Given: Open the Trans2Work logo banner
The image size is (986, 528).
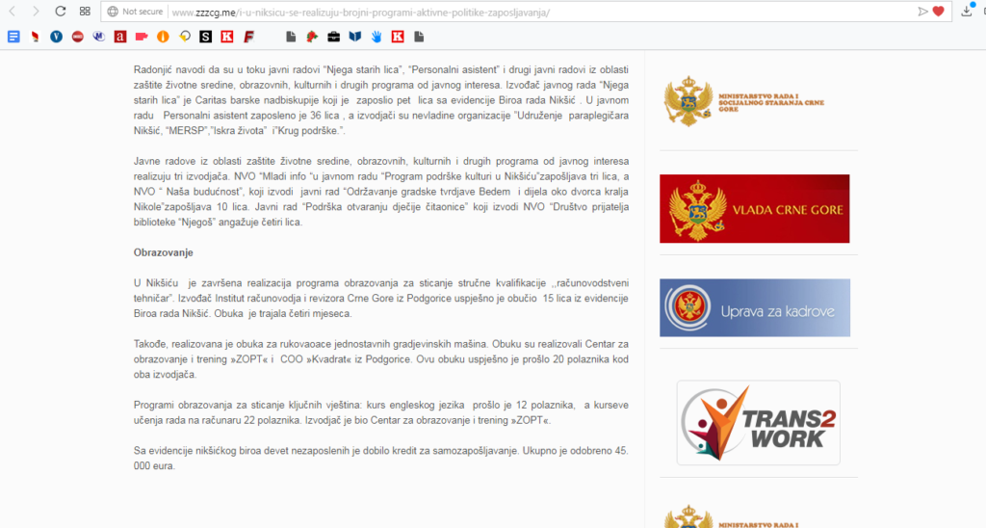Looking at the screenshot, I should point(759,422).
